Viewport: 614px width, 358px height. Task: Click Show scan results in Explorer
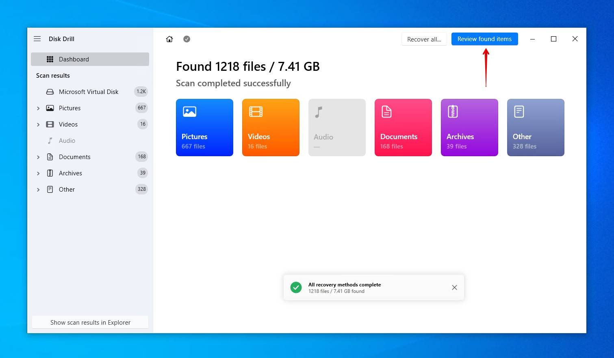click(x=90, y=322)
